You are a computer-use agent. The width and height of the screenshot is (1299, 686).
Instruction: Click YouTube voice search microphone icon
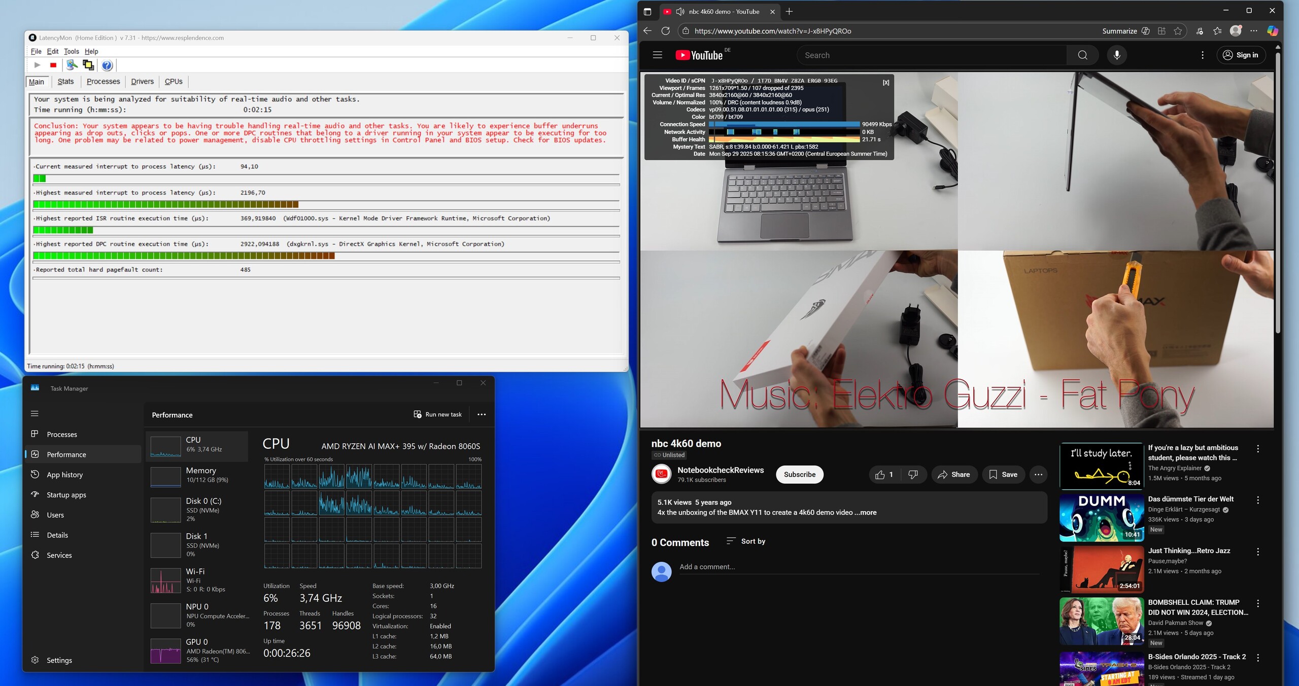[x=1117, y=55]
